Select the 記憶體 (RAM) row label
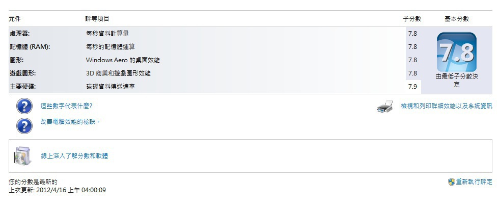The height and width of the screenshot is (209, 498). point(30,46)
